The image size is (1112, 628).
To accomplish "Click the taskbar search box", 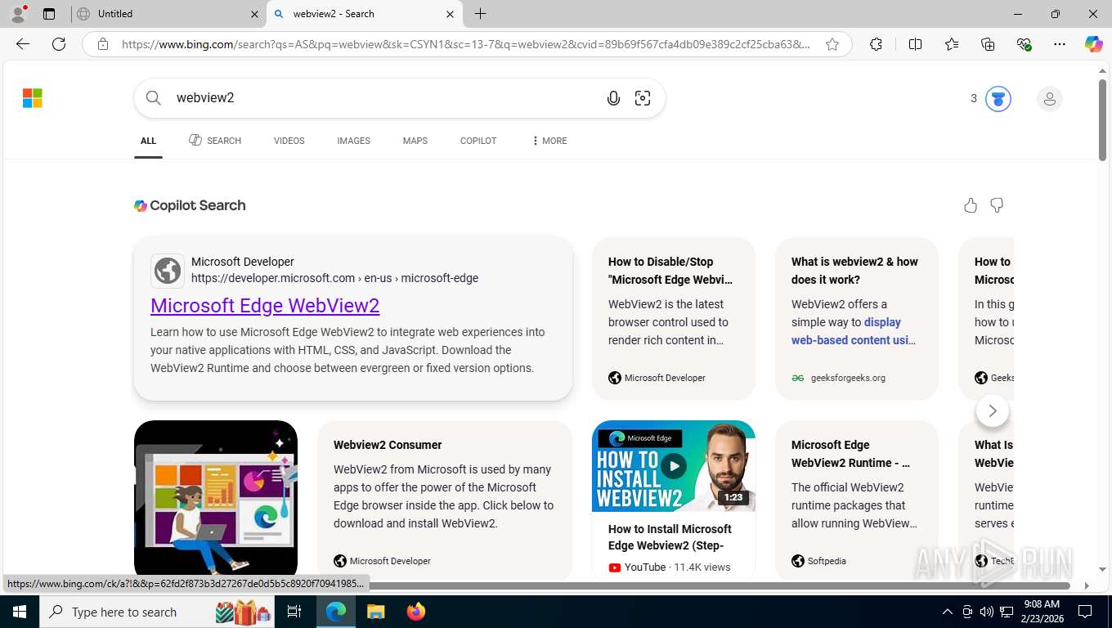I will tap(159, 612).
